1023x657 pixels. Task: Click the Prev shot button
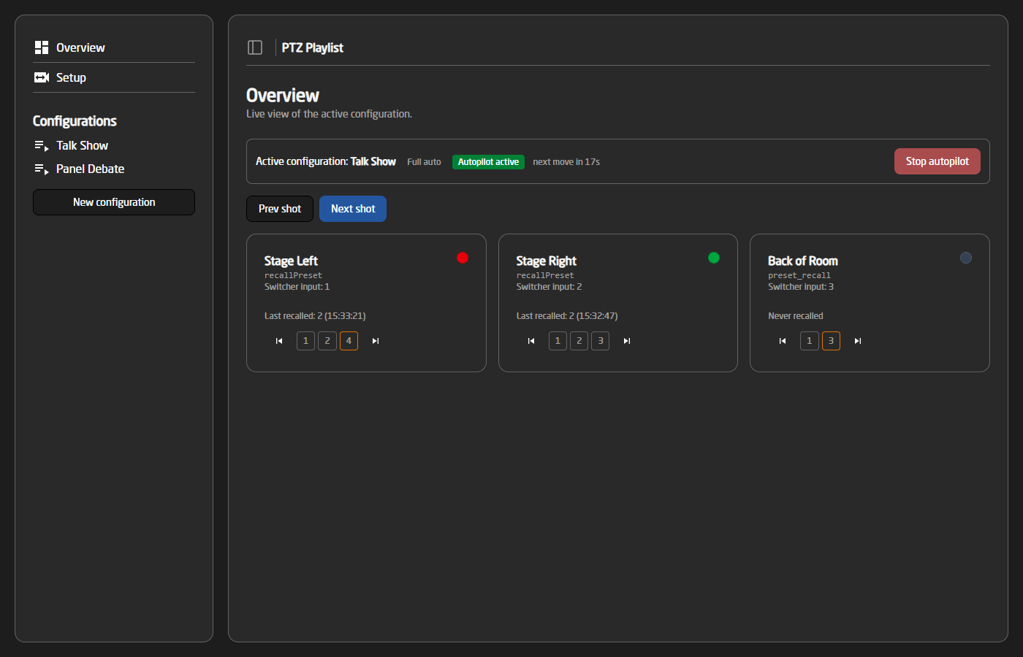coord(280,209)
